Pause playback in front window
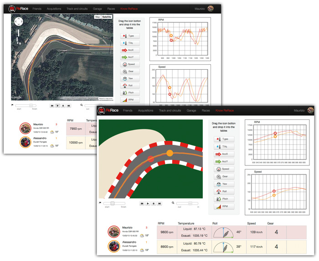 (x=154, y=204)
